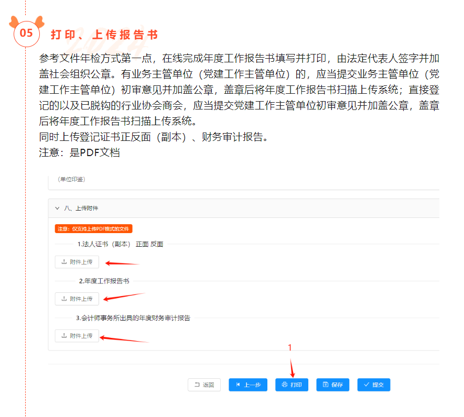
Task: Click the floppy disk icon on 保存
Action: pyautogui.click(x=326, y=385)
